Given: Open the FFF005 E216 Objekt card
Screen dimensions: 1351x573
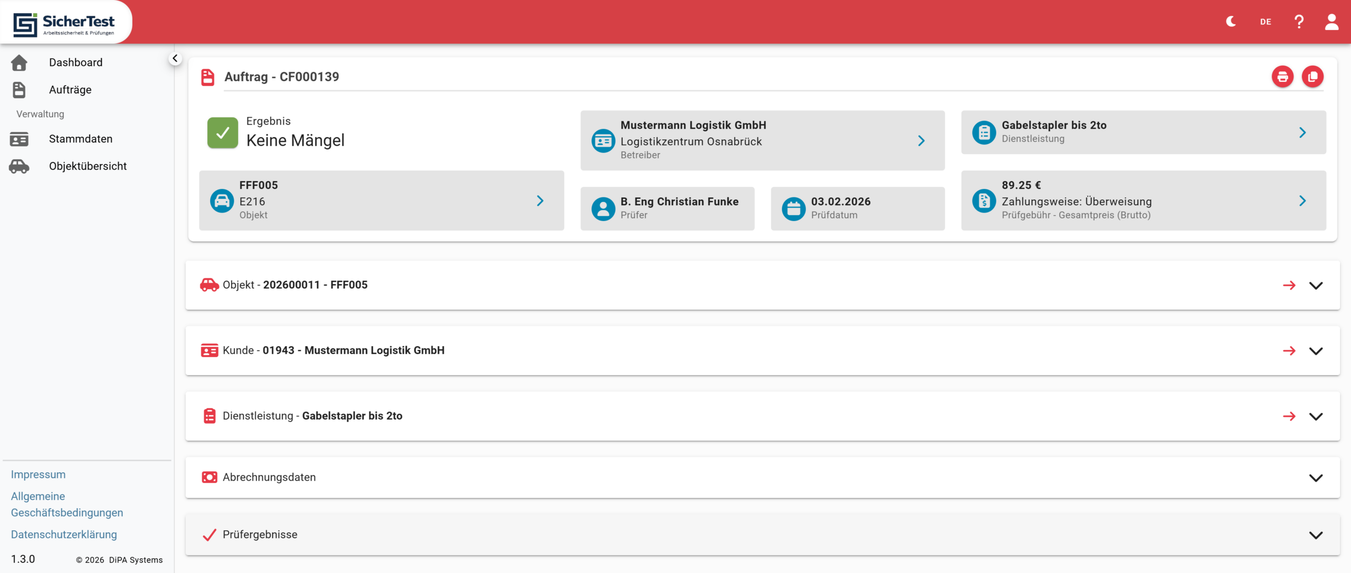Looking at the screenshot, I should point(381,200).
